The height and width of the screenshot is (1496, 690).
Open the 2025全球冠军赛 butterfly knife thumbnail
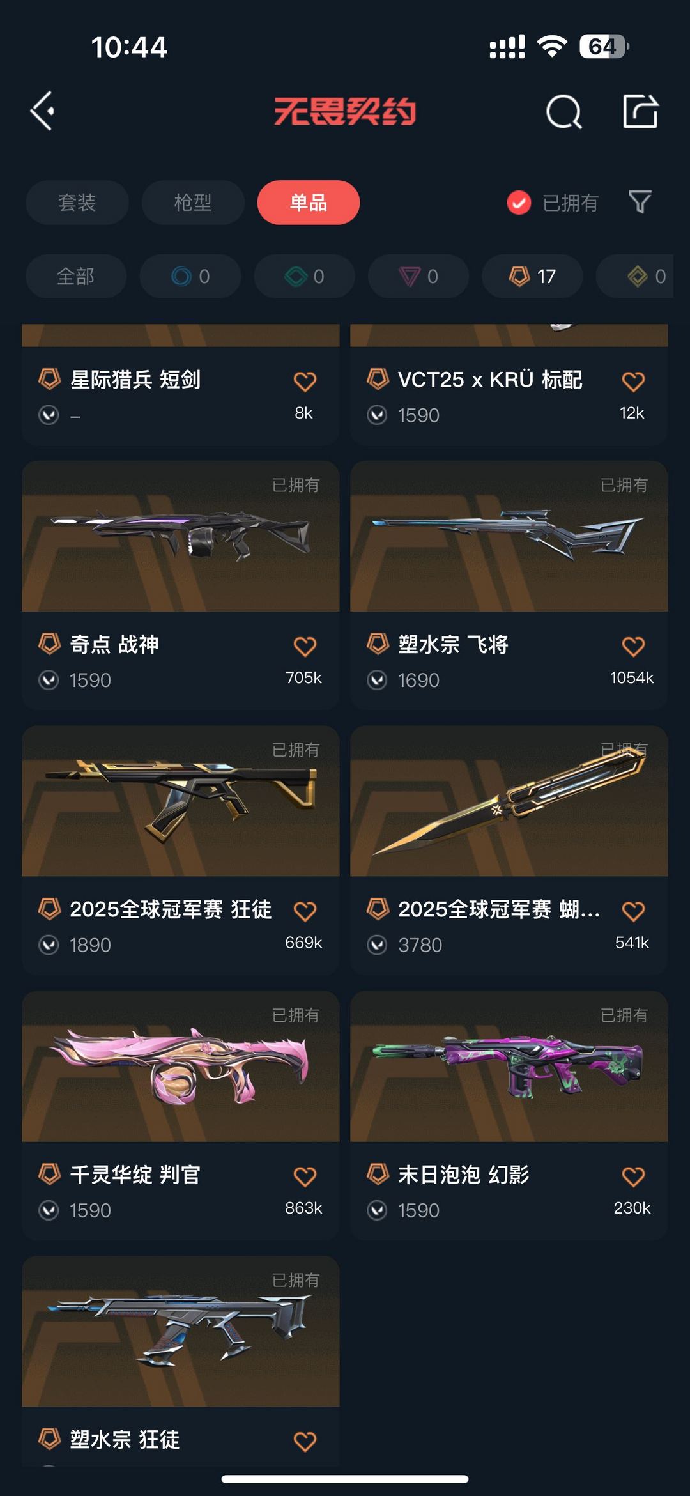509,801
